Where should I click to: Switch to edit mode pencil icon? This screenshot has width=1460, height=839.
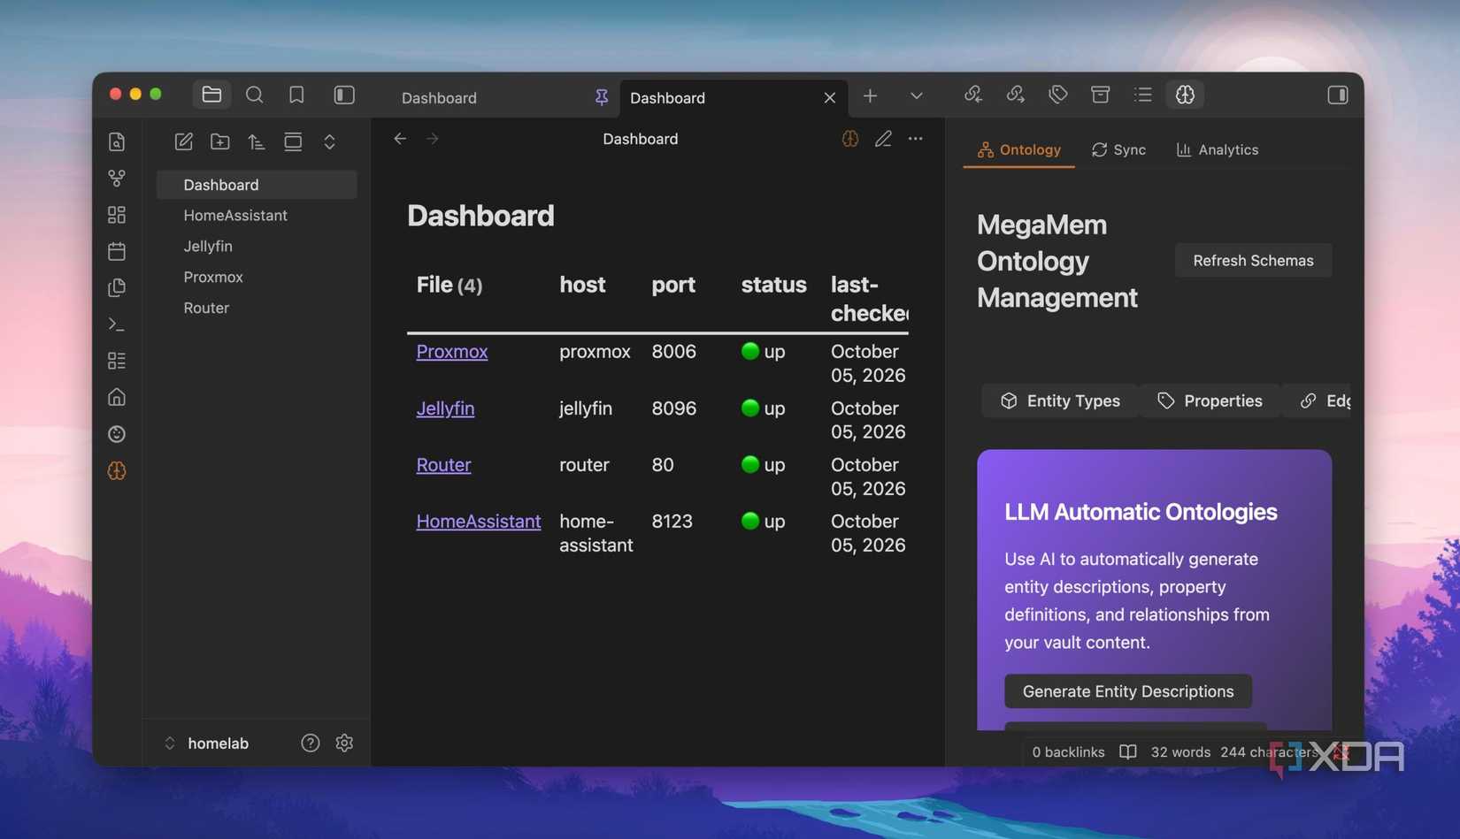point(883,139)
